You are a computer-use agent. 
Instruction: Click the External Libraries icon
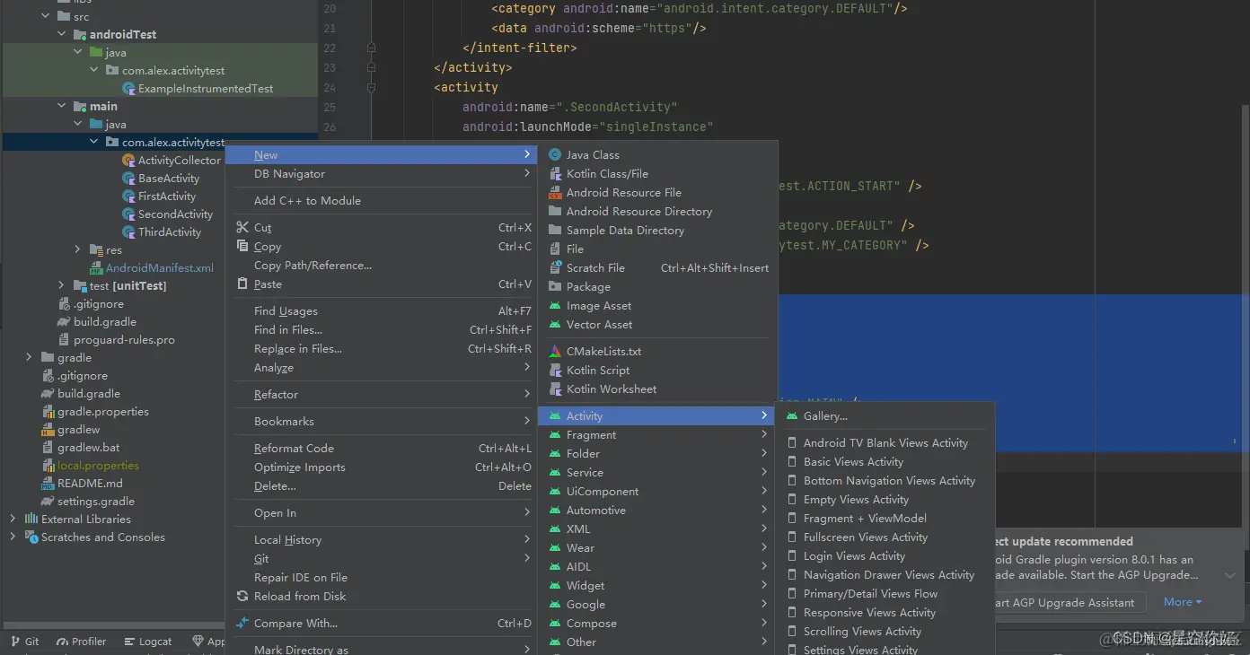tap(31, 520)
